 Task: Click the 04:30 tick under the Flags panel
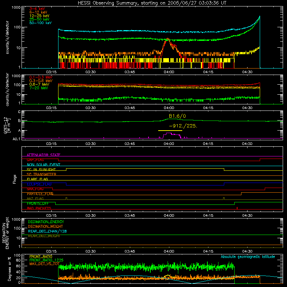[247, 216]
